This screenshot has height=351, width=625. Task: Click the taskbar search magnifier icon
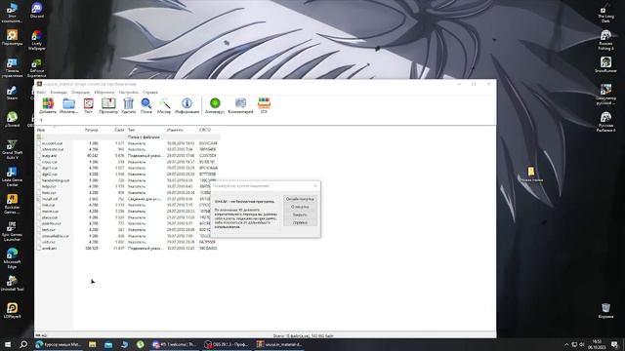23,344
